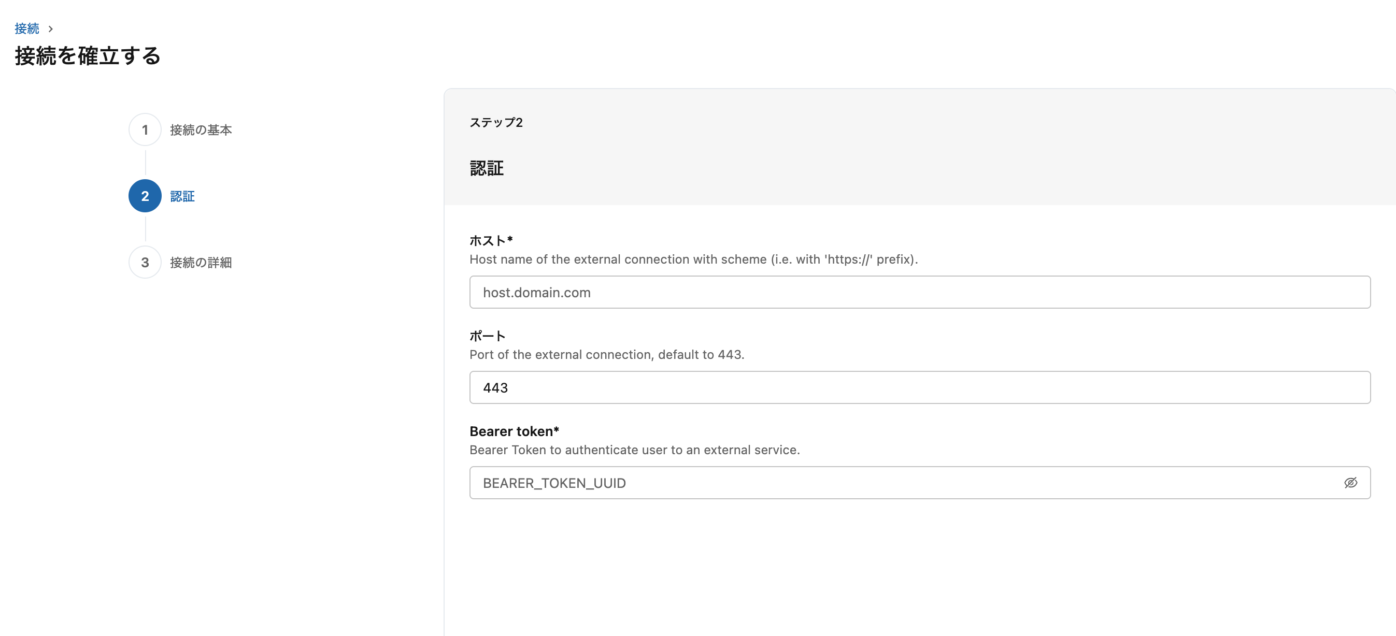
Task: Click the Bearer token* field label
Action: 514,431
